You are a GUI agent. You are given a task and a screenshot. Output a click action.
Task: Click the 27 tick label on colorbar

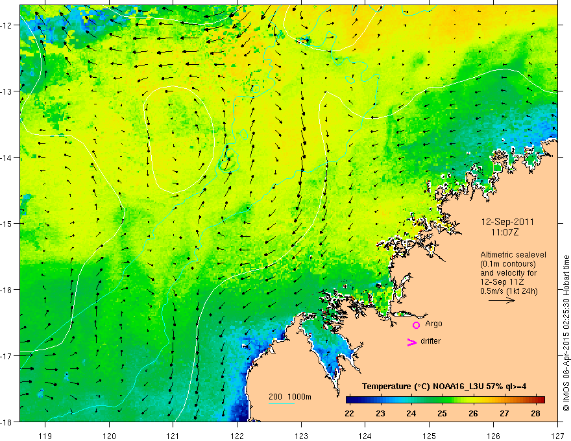coord(504,413)
